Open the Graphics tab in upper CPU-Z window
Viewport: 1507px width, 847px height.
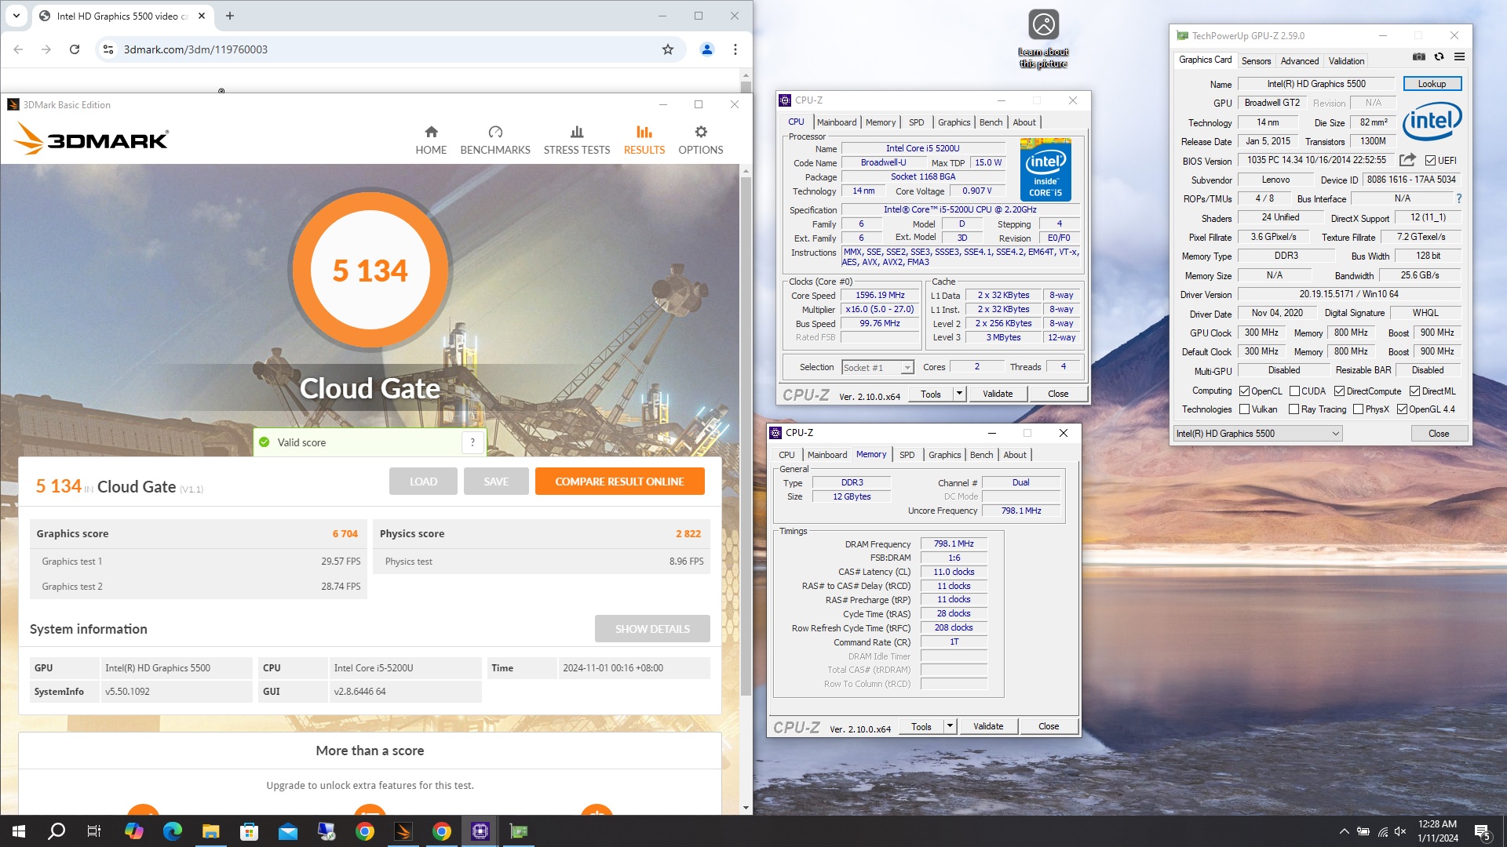954,122
